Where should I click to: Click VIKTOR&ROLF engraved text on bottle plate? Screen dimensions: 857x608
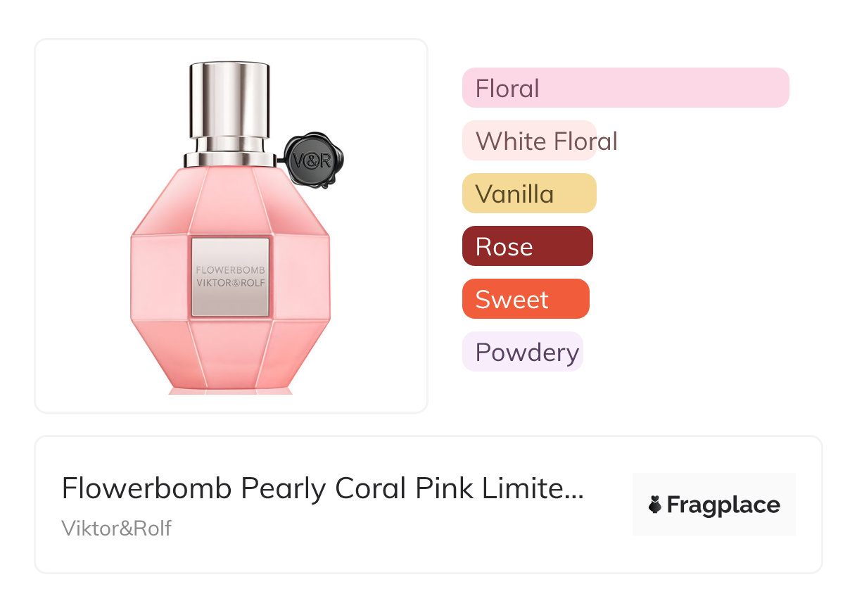230,283
